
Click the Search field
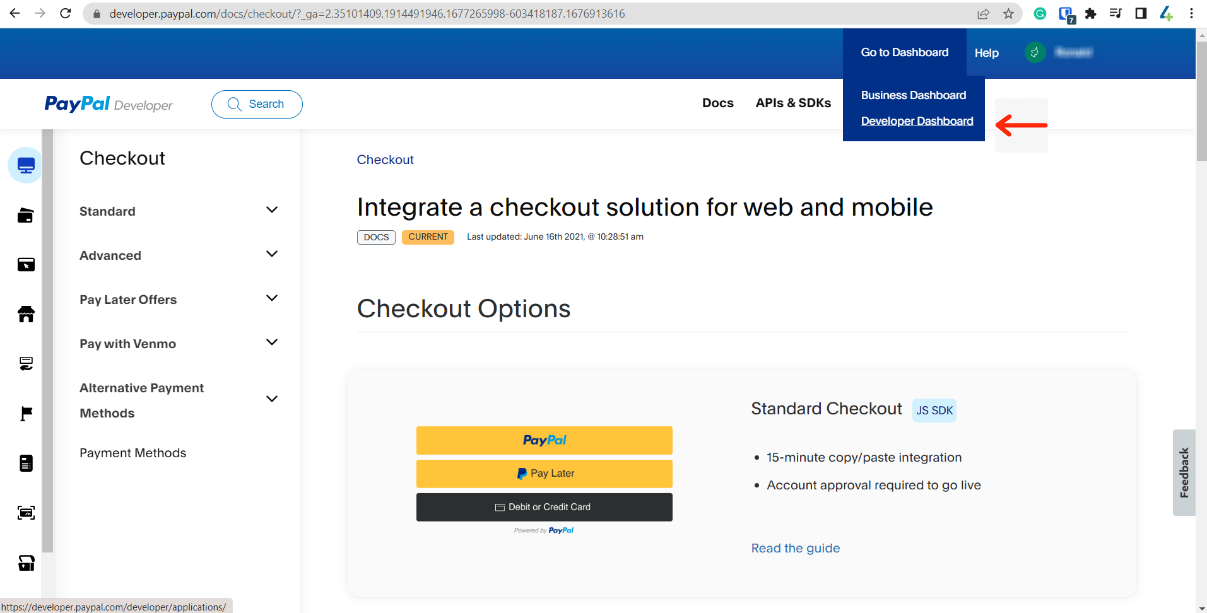coord(257,104)
